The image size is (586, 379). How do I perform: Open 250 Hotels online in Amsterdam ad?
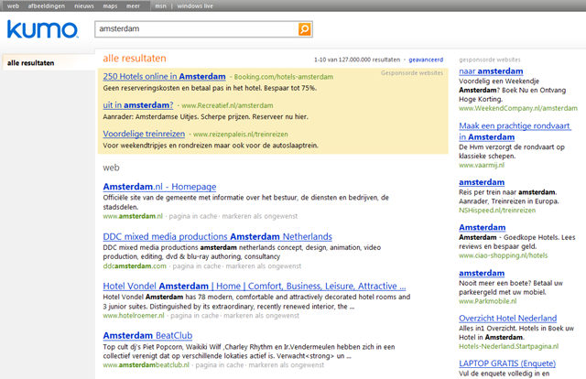(x=164, y=76)
